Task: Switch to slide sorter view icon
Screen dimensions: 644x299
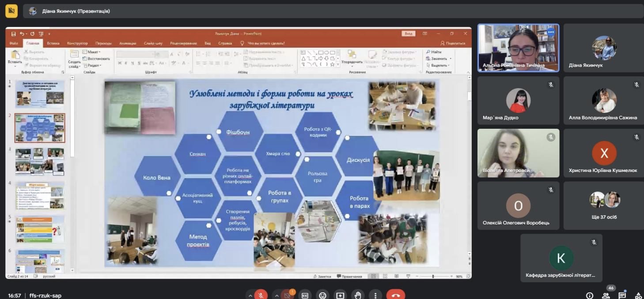Action: (385, 277)
